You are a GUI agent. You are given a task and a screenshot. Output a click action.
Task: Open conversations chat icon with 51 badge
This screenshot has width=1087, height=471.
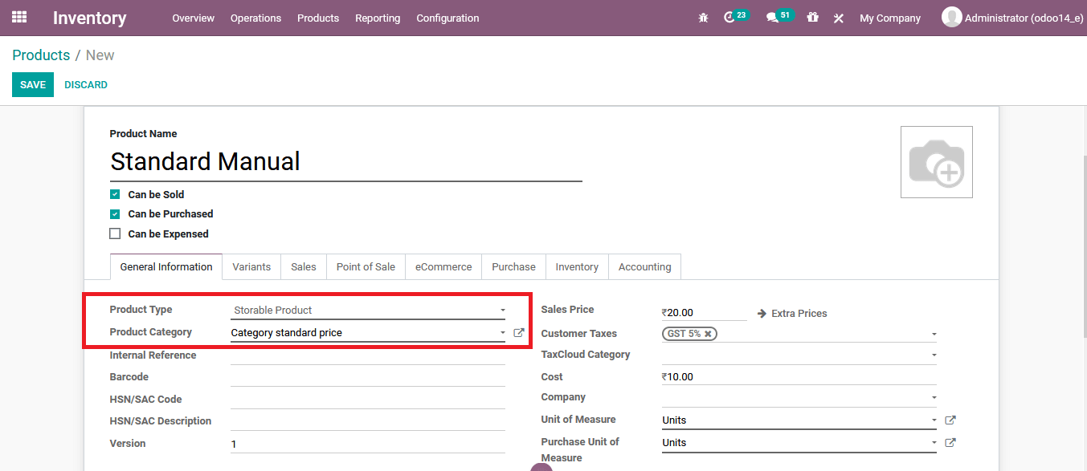coord(772,18)
